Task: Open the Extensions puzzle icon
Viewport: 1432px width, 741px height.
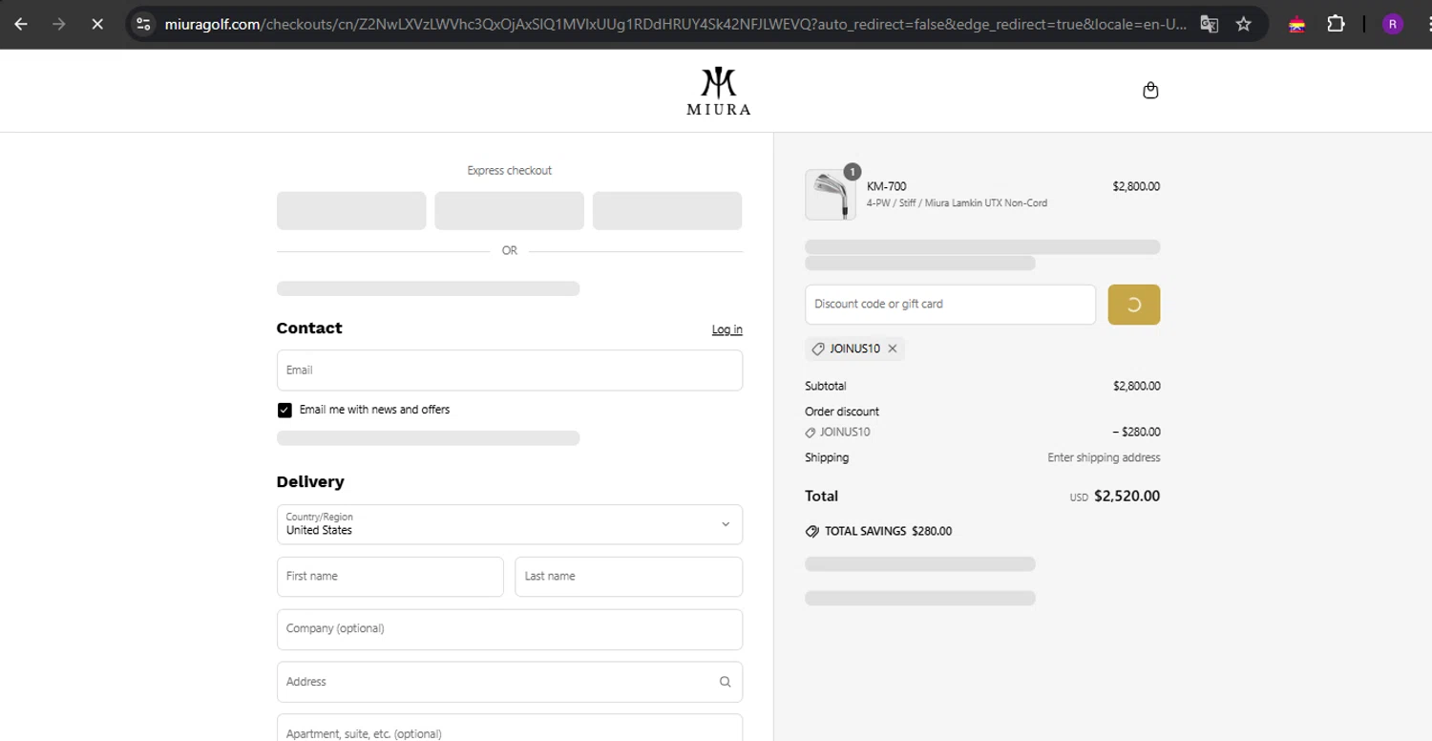Action: point(1336,24)
